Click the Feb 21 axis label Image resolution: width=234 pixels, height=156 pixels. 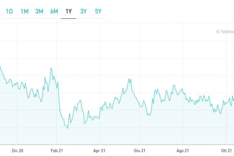point(57,150)
